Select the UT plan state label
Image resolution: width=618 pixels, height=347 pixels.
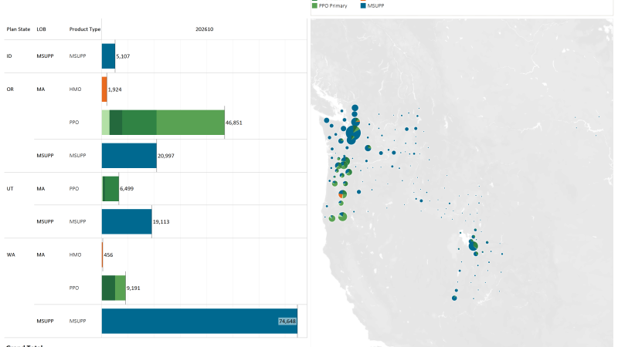pyautogui.click(x=10, y=189)
